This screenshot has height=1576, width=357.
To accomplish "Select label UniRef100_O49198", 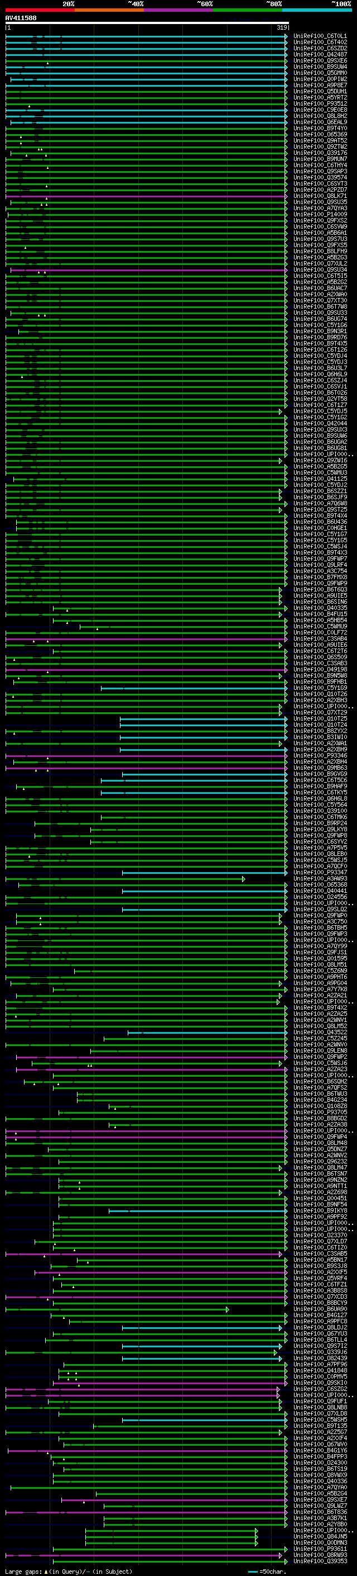I will pos(320,669).
